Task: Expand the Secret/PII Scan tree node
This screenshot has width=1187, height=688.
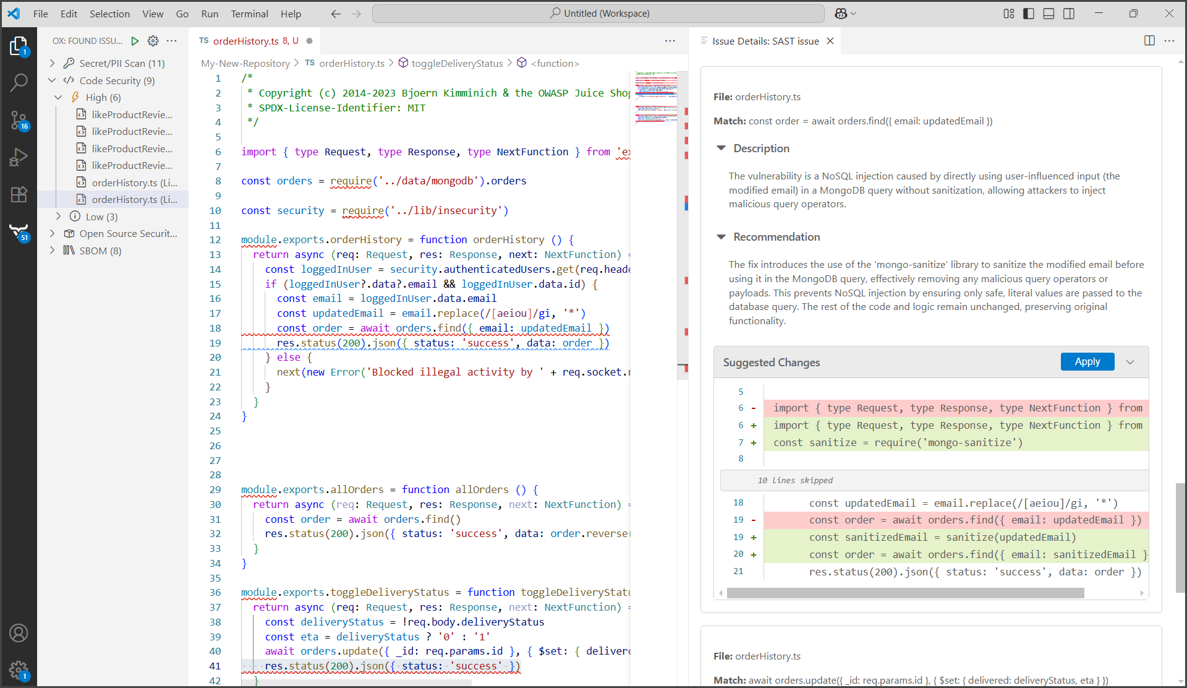Action: click(x=53, y=63)
